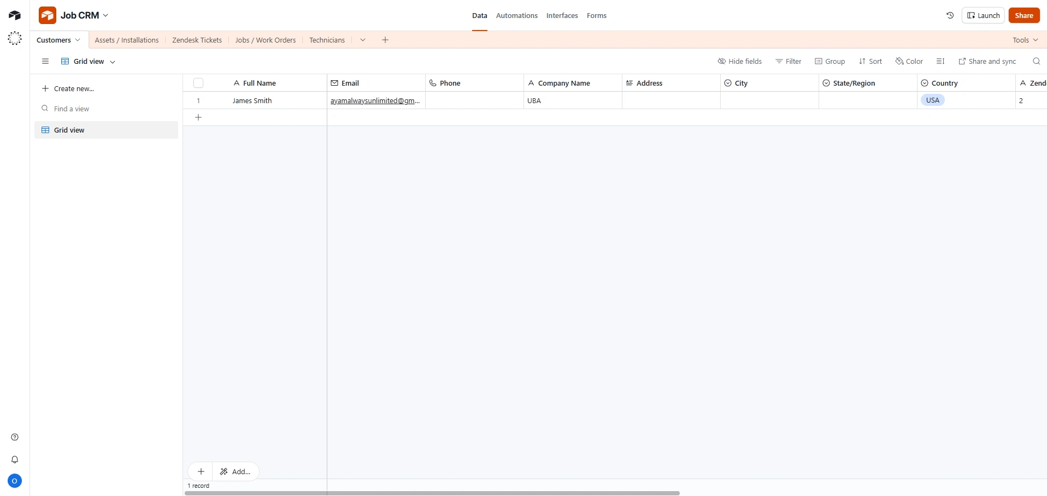
Task: Switch to Zendesk Tickets table
Action: coord(197,40)
